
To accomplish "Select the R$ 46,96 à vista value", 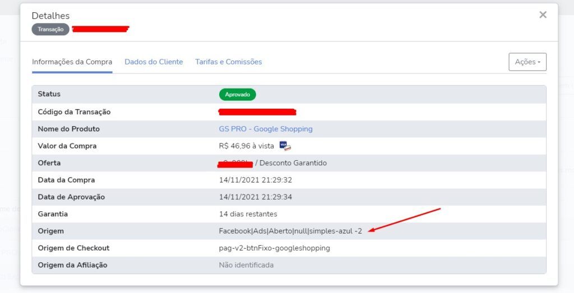I will coord(247,146).
